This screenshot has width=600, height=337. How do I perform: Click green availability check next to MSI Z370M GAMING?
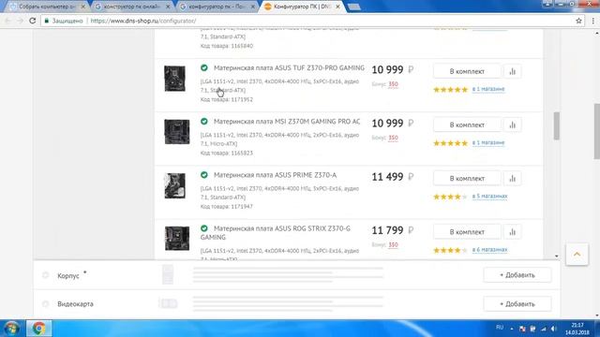point(204,121)
